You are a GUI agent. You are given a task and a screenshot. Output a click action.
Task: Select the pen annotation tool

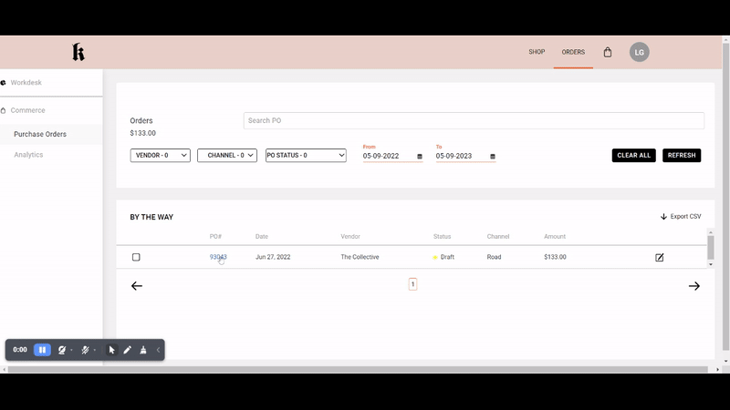pos(128,350)
